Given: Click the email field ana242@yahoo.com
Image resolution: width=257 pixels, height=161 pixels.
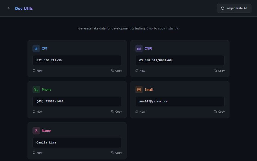Looking at the screenshot, I should point(180,101).
